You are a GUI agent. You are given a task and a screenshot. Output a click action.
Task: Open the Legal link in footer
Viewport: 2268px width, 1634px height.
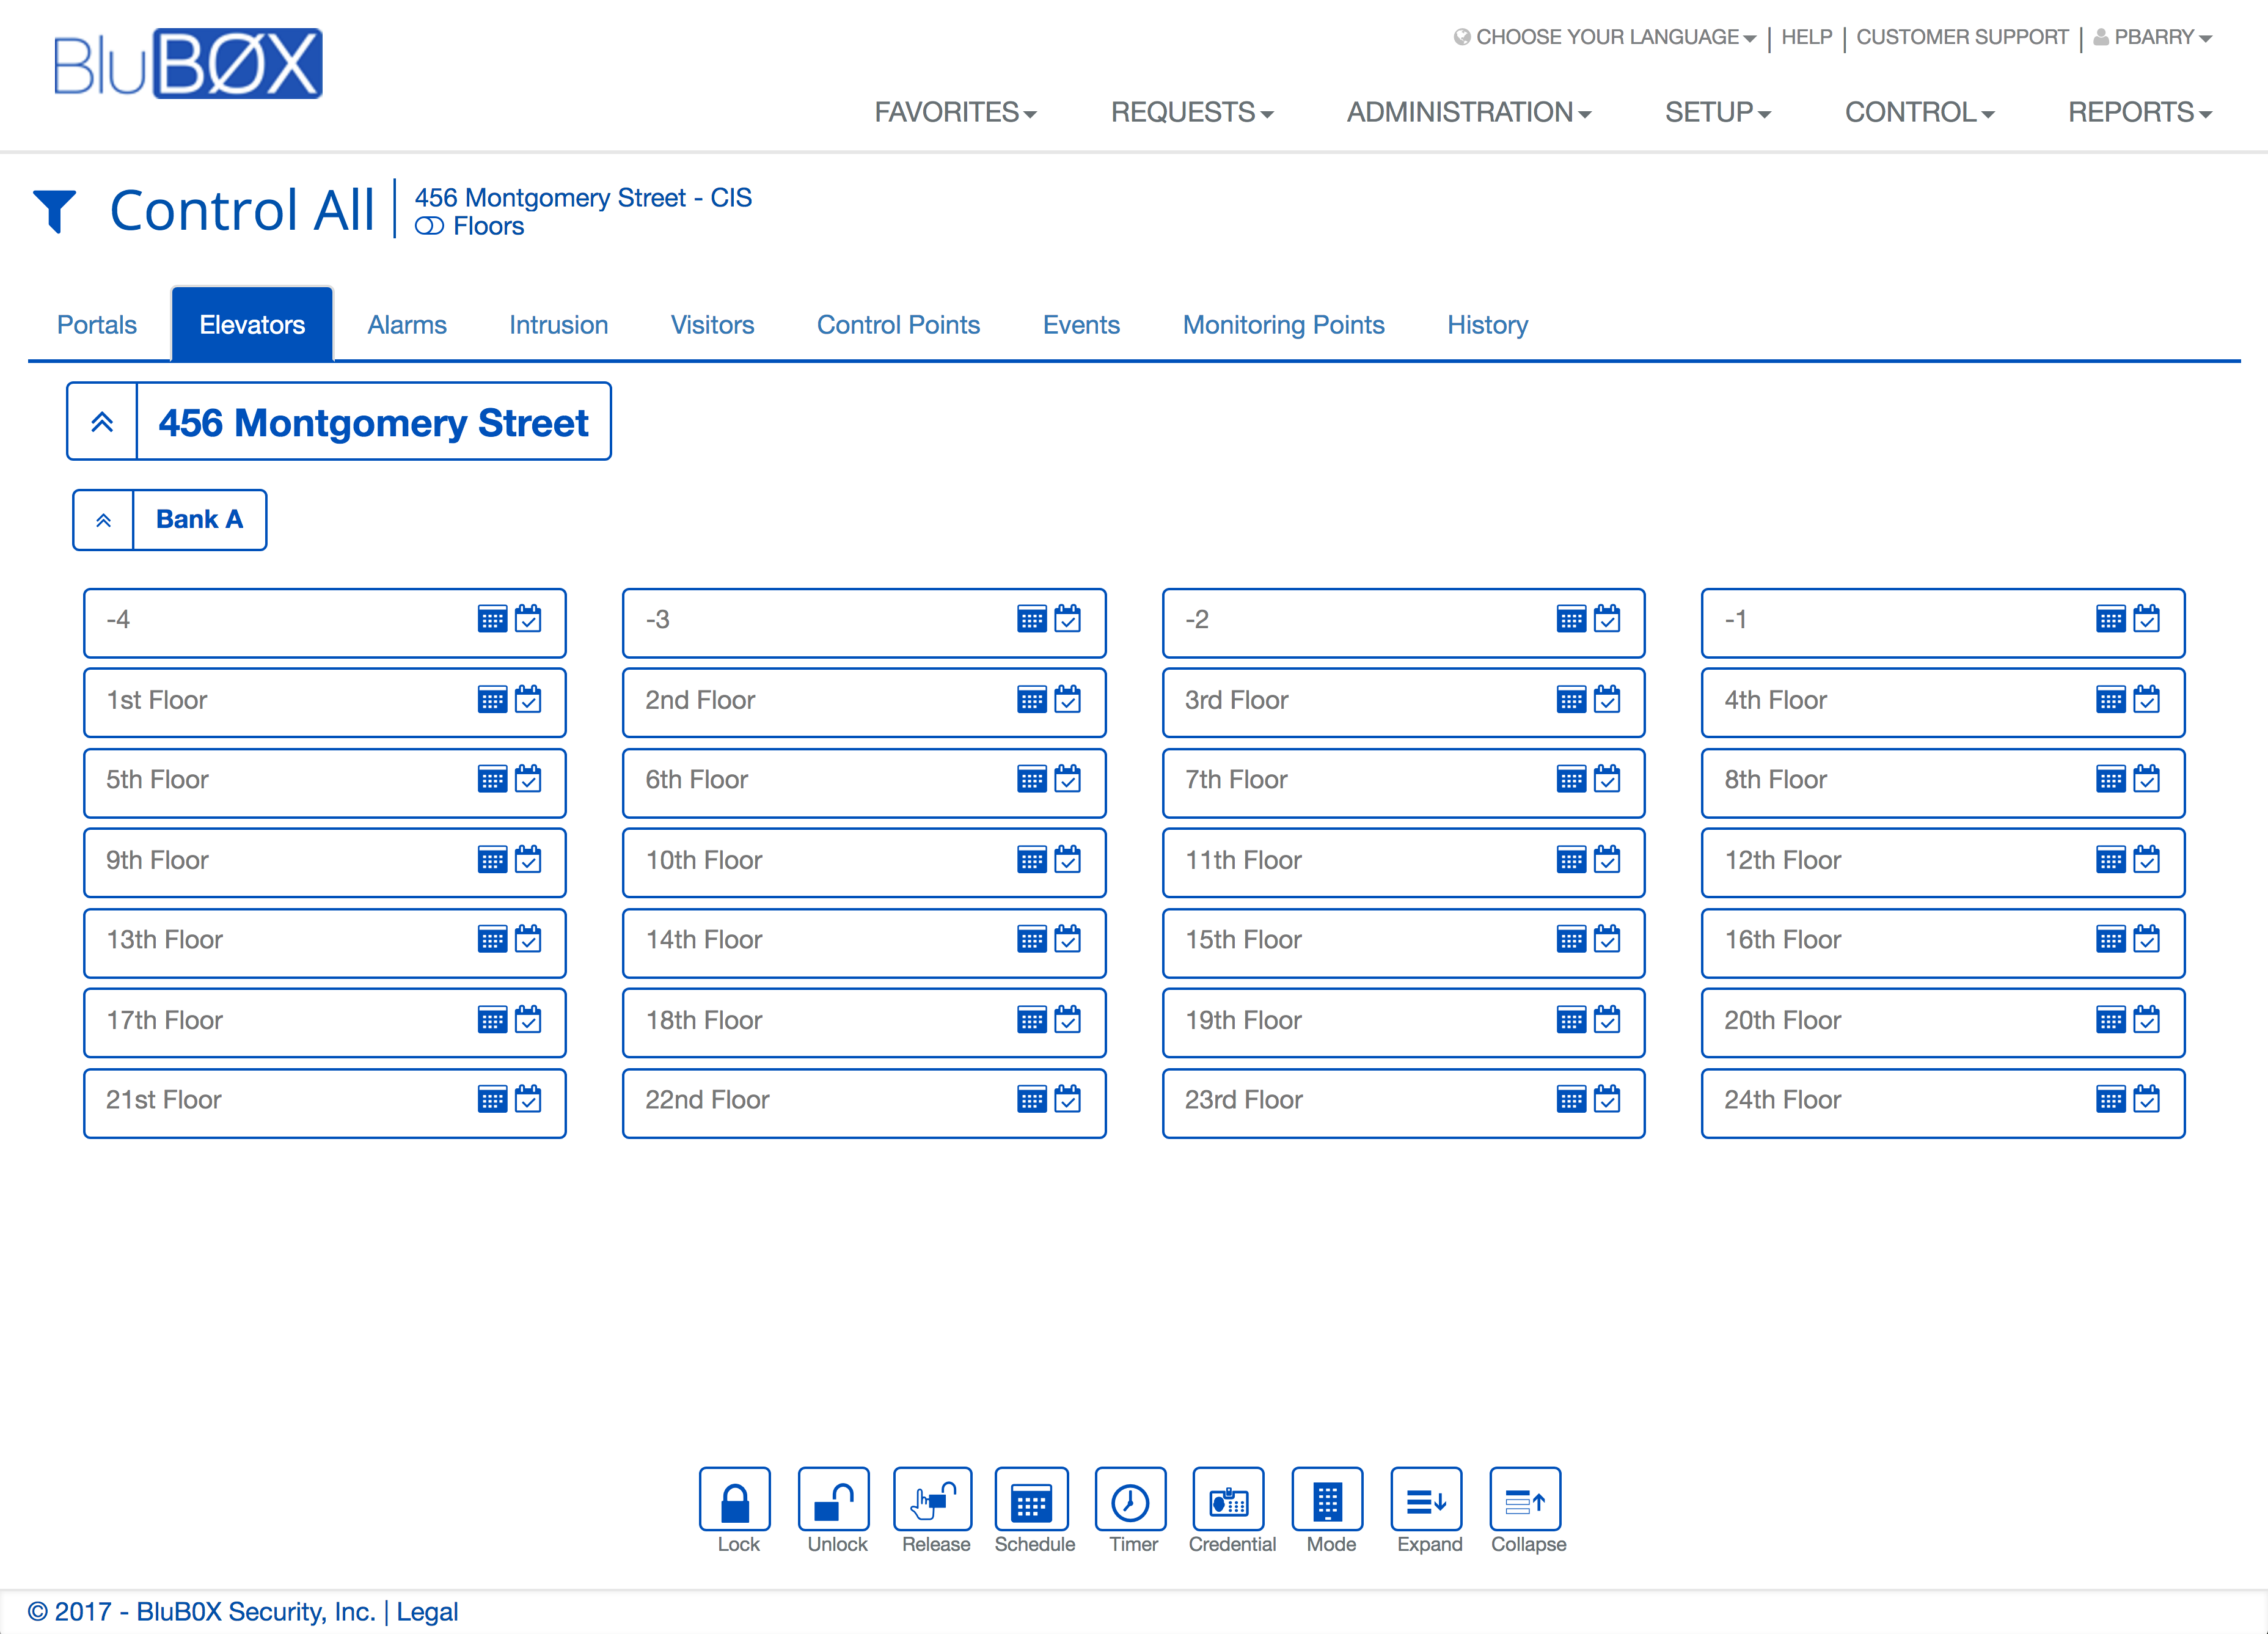click(x=427, y=1611)
